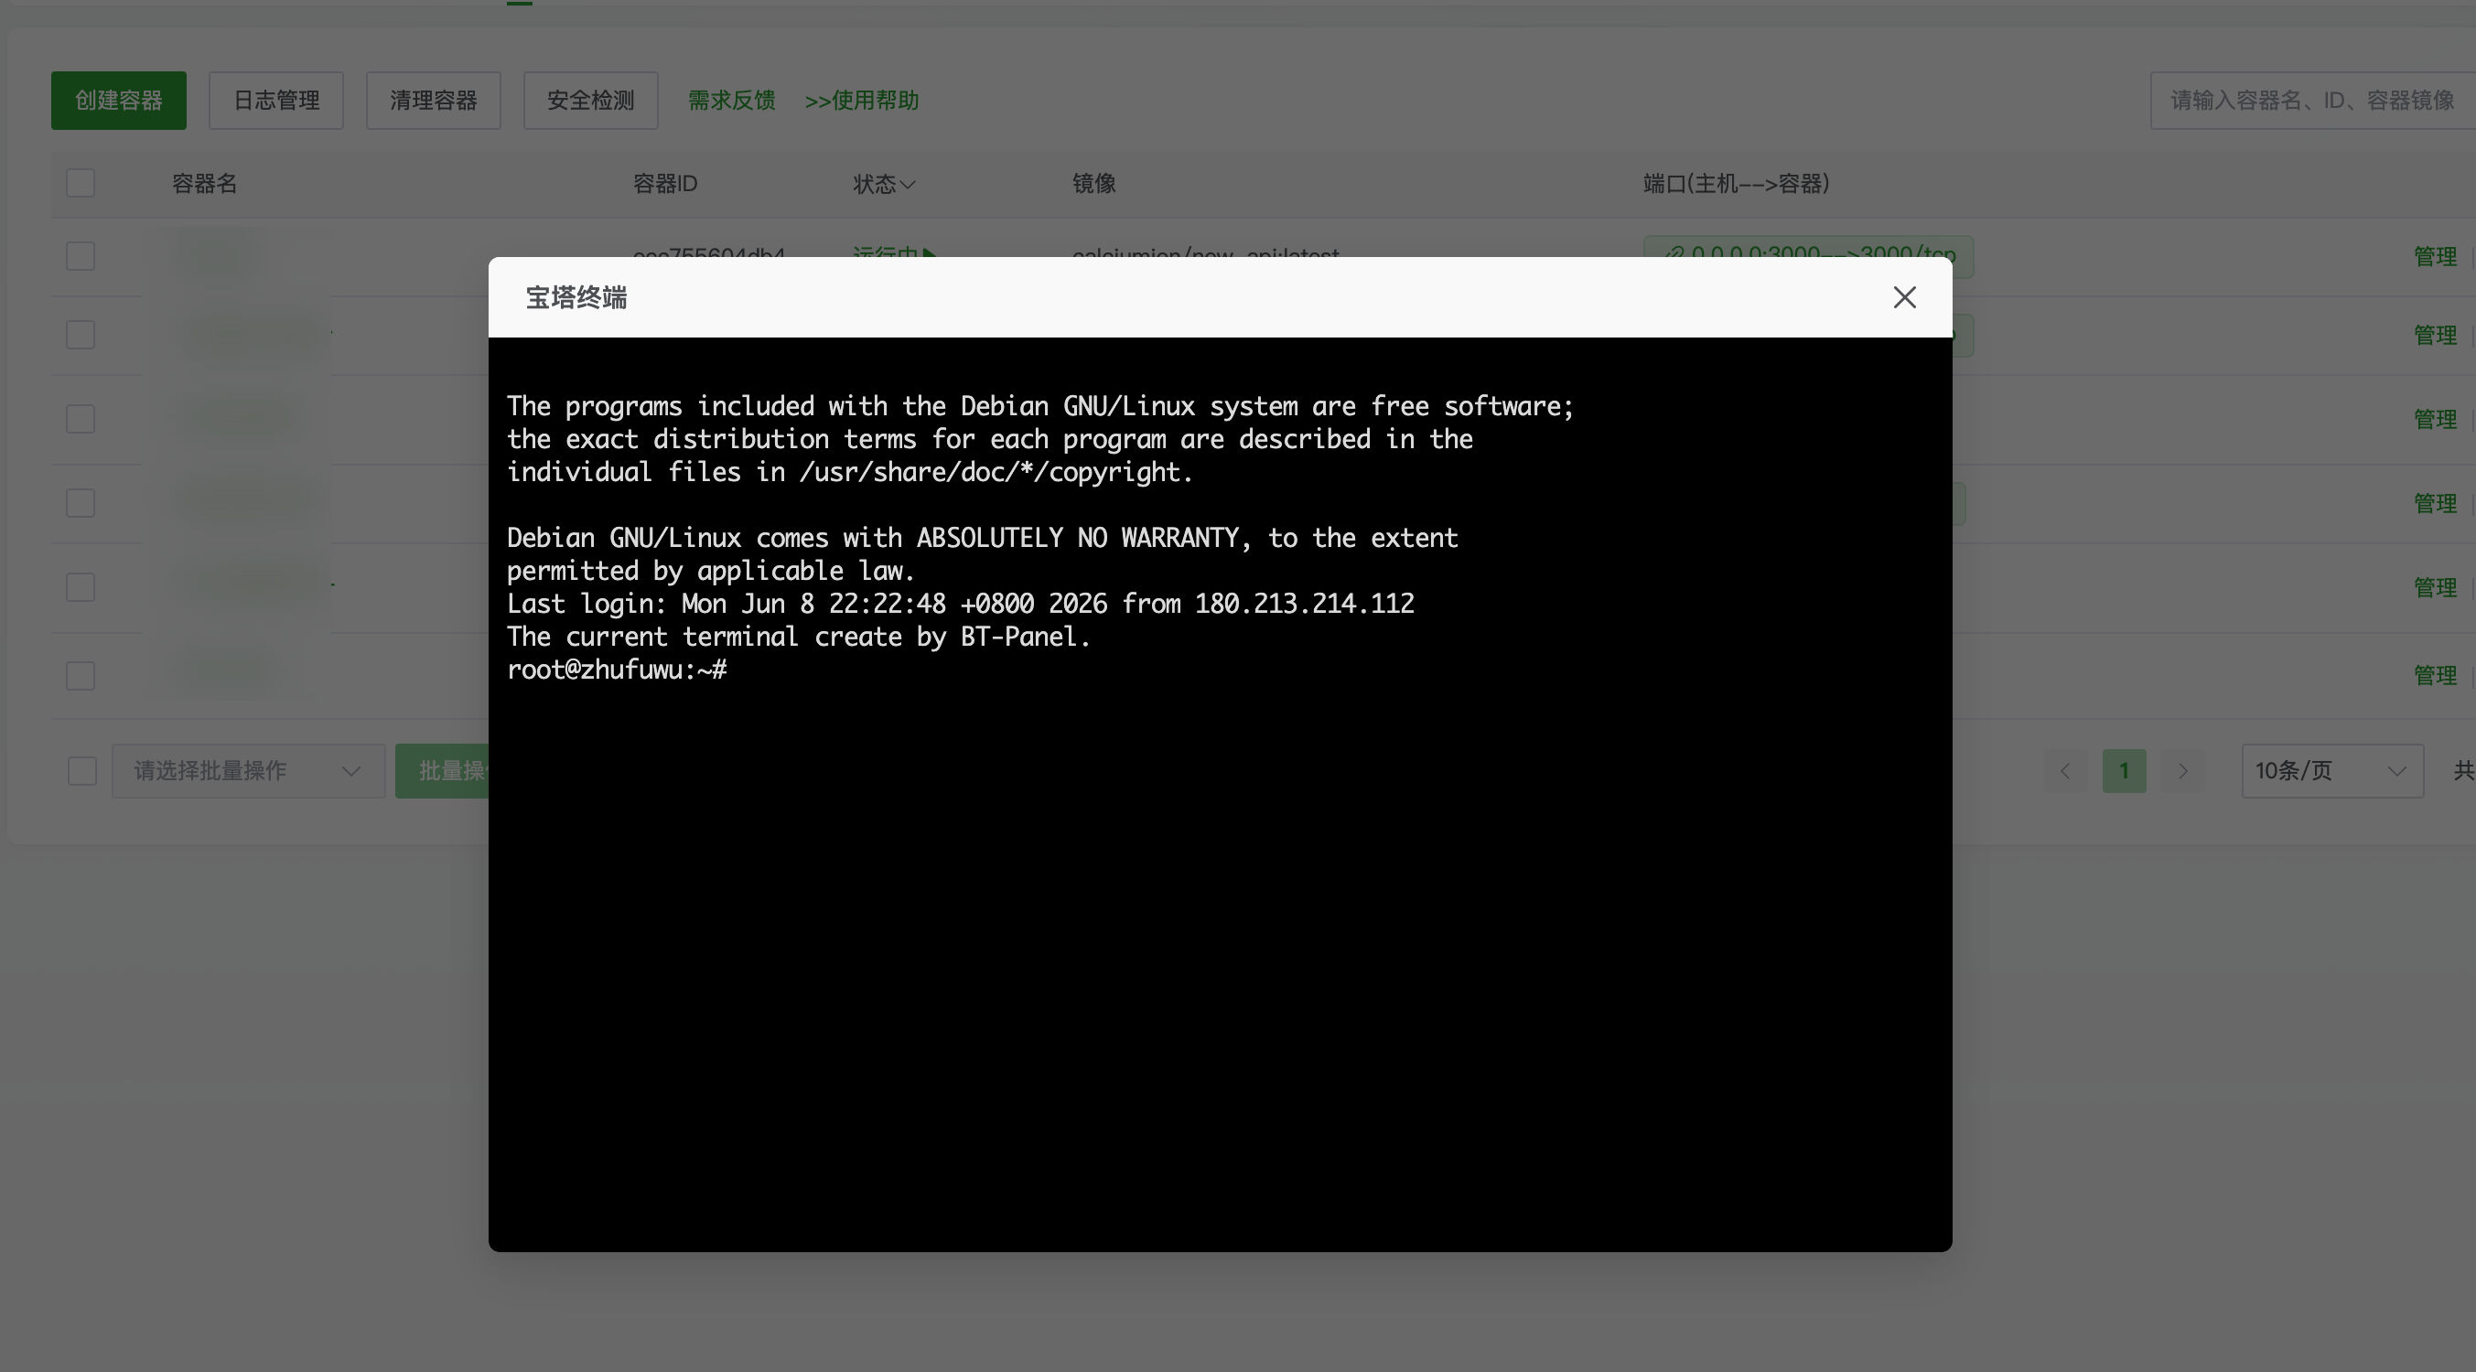
Task: Check the first container row checkbox
Action: (x=81, y=255)
